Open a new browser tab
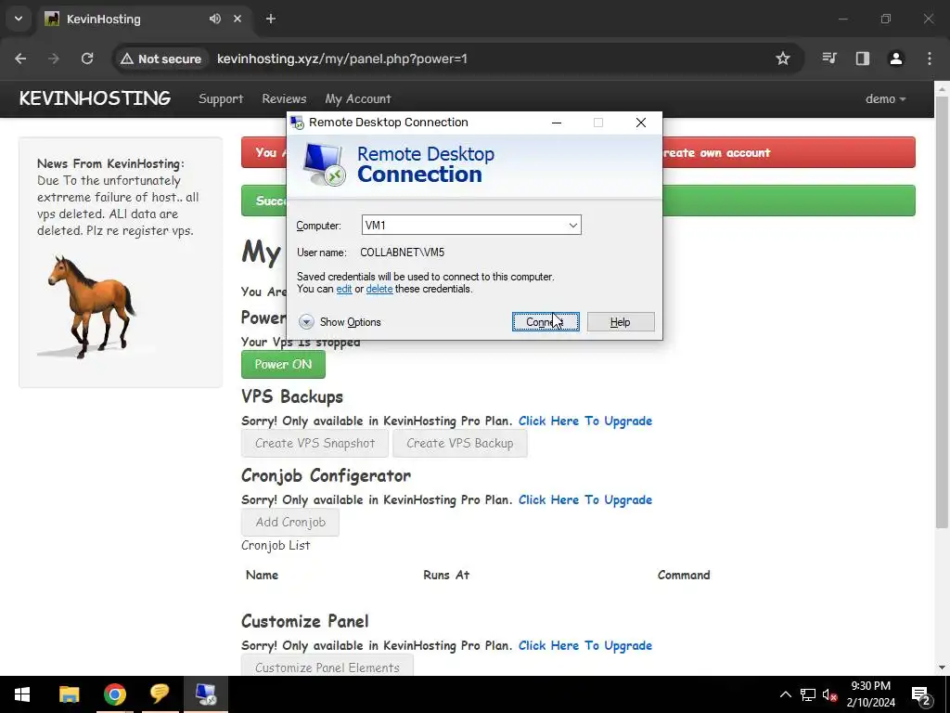 (x=271, y=19)
